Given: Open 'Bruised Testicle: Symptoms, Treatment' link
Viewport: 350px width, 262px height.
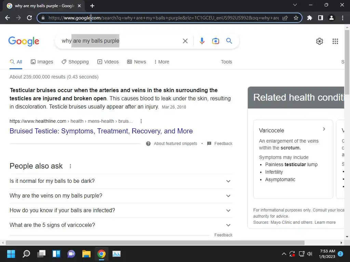Looking at the screenshot, I should (x=101, y=131).
